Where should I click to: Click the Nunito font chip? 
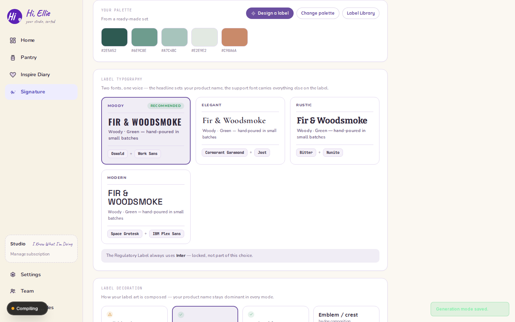[333, 153]
